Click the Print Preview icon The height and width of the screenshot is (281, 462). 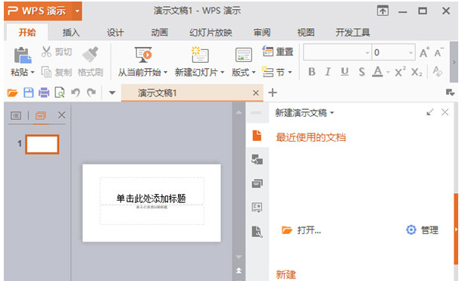point(60,92)
